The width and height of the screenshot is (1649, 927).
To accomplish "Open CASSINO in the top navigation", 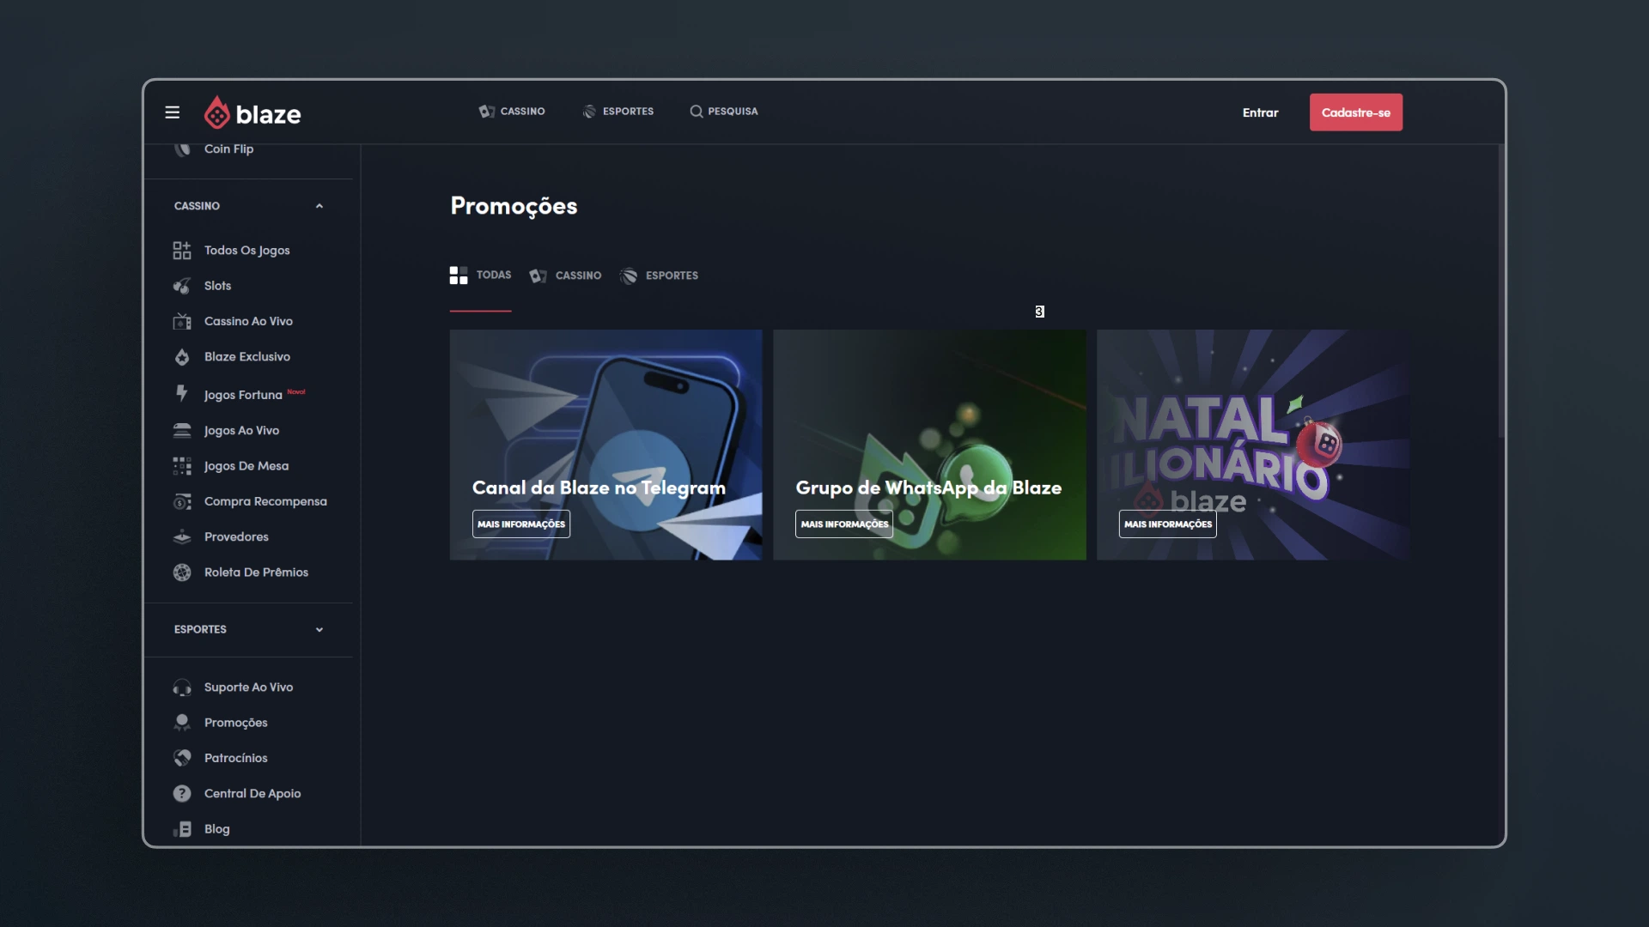I will [512, 112].
